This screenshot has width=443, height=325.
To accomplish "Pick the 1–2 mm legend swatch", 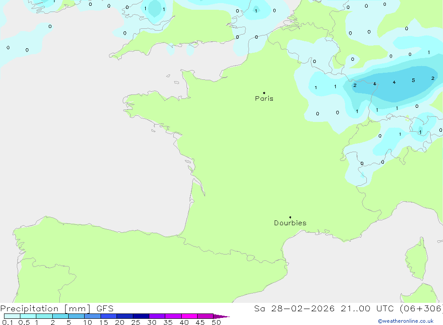I will [x=44, y=316].
